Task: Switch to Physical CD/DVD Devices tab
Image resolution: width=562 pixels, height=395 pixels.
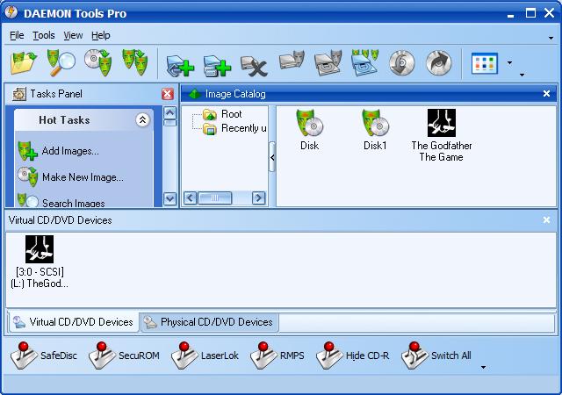Action: pyautogui.click(x=210, y=322)
